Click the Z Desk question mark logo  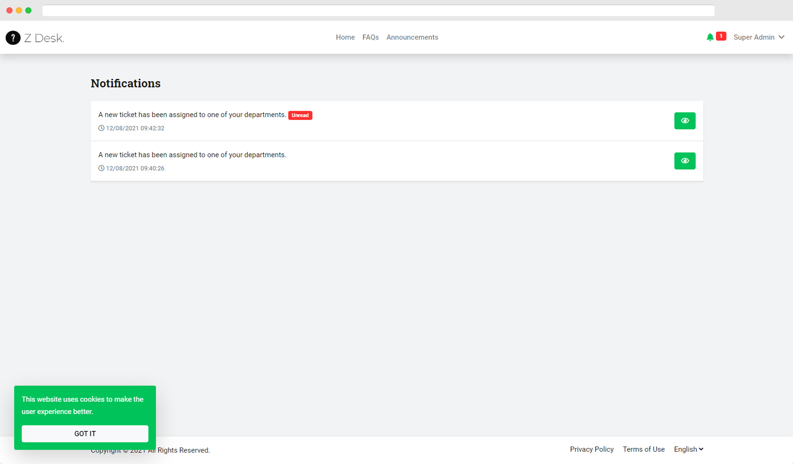click(13, 38)
